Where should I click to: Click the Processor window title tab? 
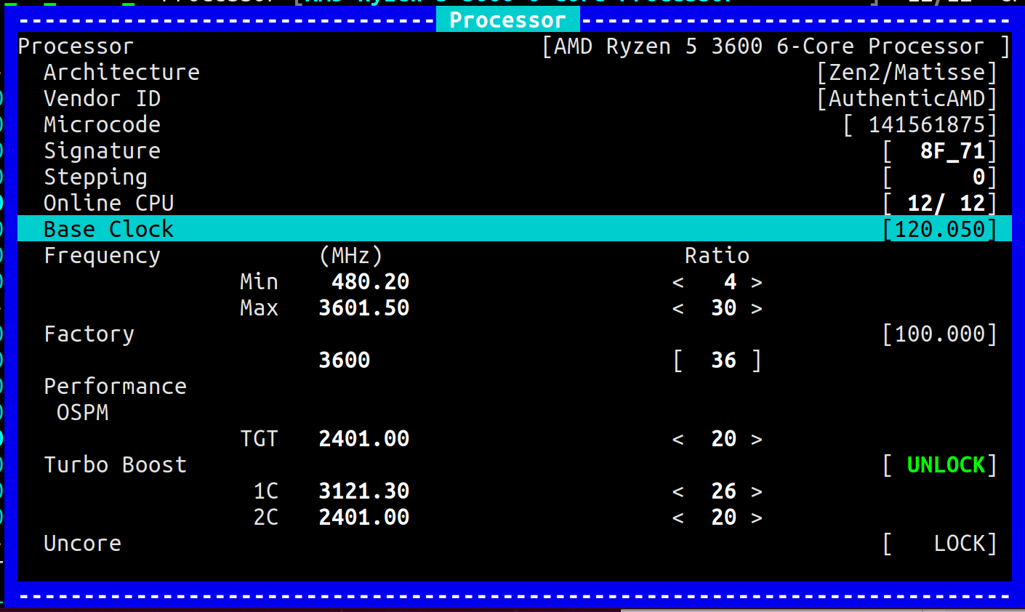click(x=507, y=20)
